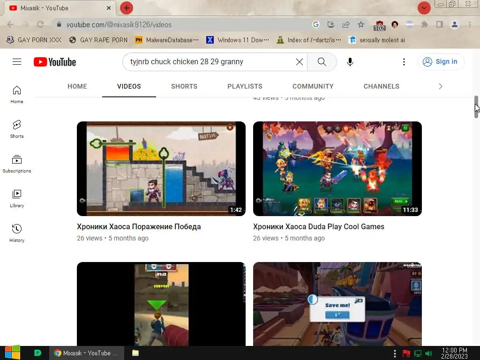Click the Google icon in address bar
The width and height of the screenshot is (480, 360).
pos(316,24)
